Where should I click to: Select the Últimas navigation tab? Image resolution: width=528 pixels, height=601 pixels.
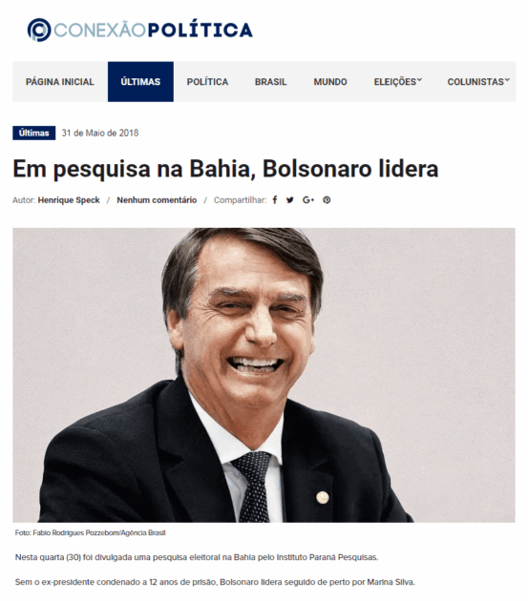click(x=140, y=82)
